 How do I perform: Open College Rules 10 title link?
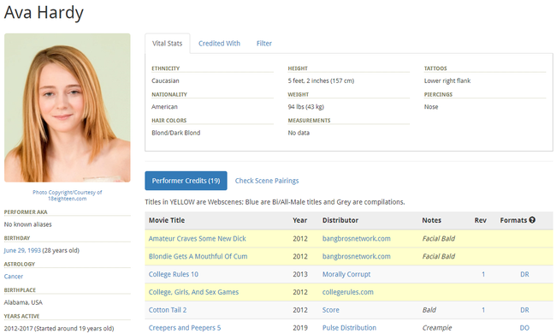click(174, 274)
